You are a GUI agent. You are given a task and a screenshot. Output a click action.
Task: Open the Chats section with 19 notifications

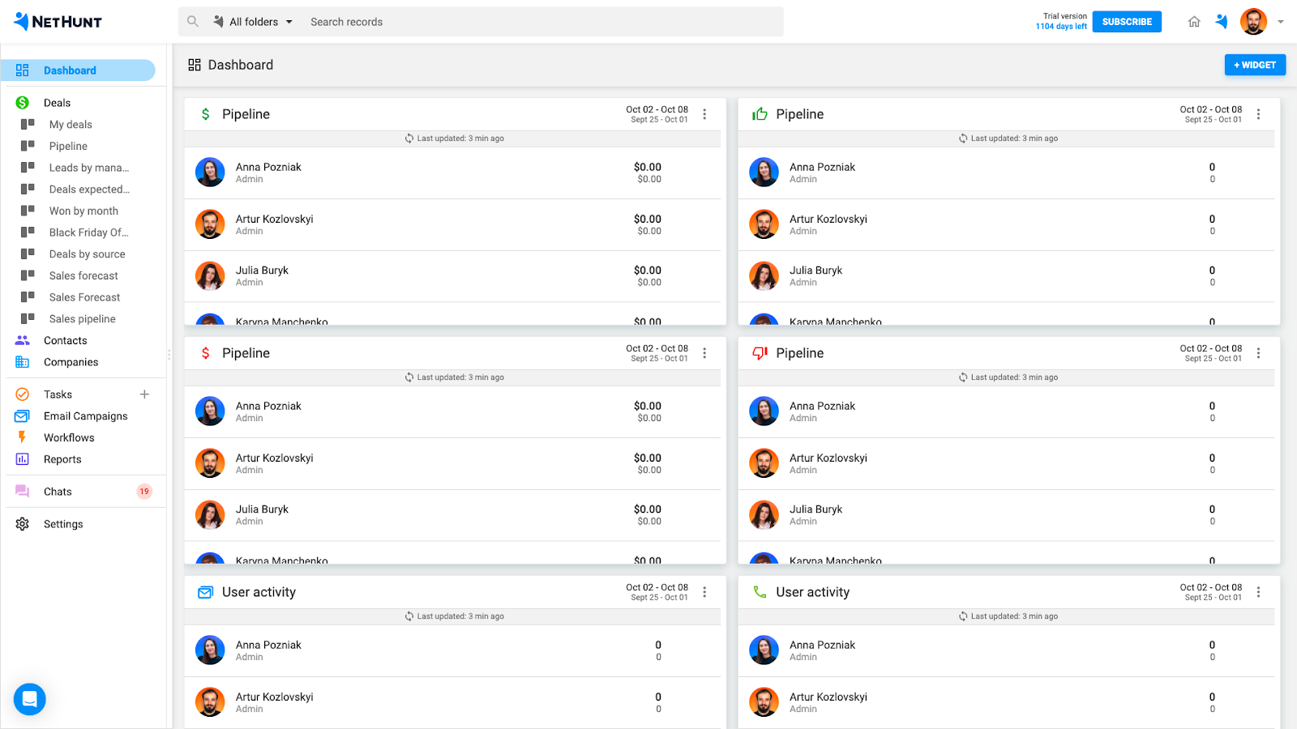pos(57,491)
